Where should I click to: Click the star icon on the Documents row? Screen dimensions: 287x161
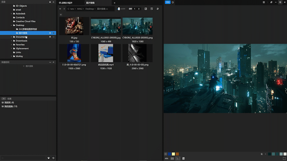pyautogui.click(x=53, y=37)
